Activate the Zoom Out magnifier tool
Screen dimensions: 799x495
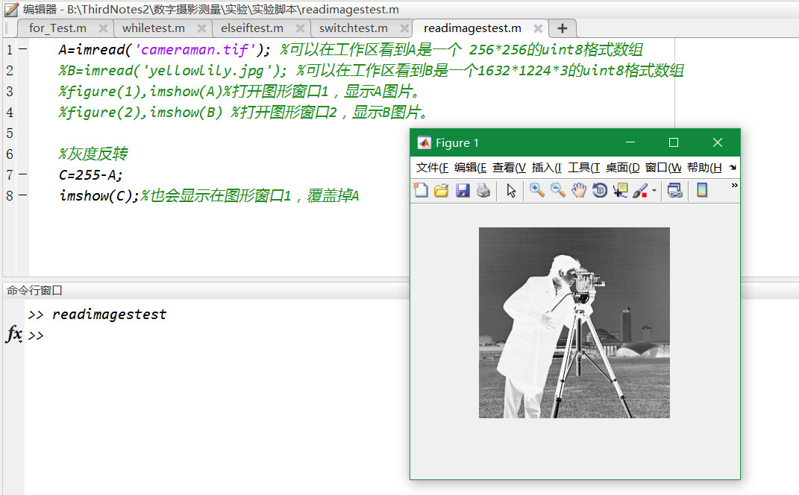tap(557, 190)
